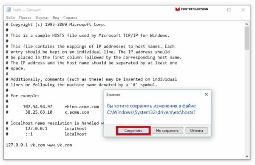
Task: Close the Блокнот save dialog
Action: pyautogui.click(x=206, y=95)
